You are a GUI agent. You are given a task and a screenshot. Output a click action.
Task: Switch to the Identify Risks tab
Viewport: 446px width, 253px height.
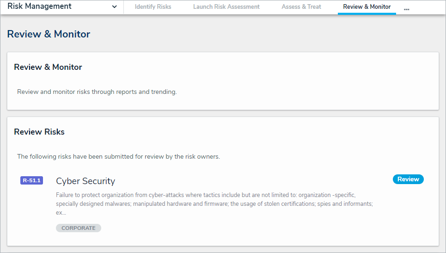[x=153, y=7]
